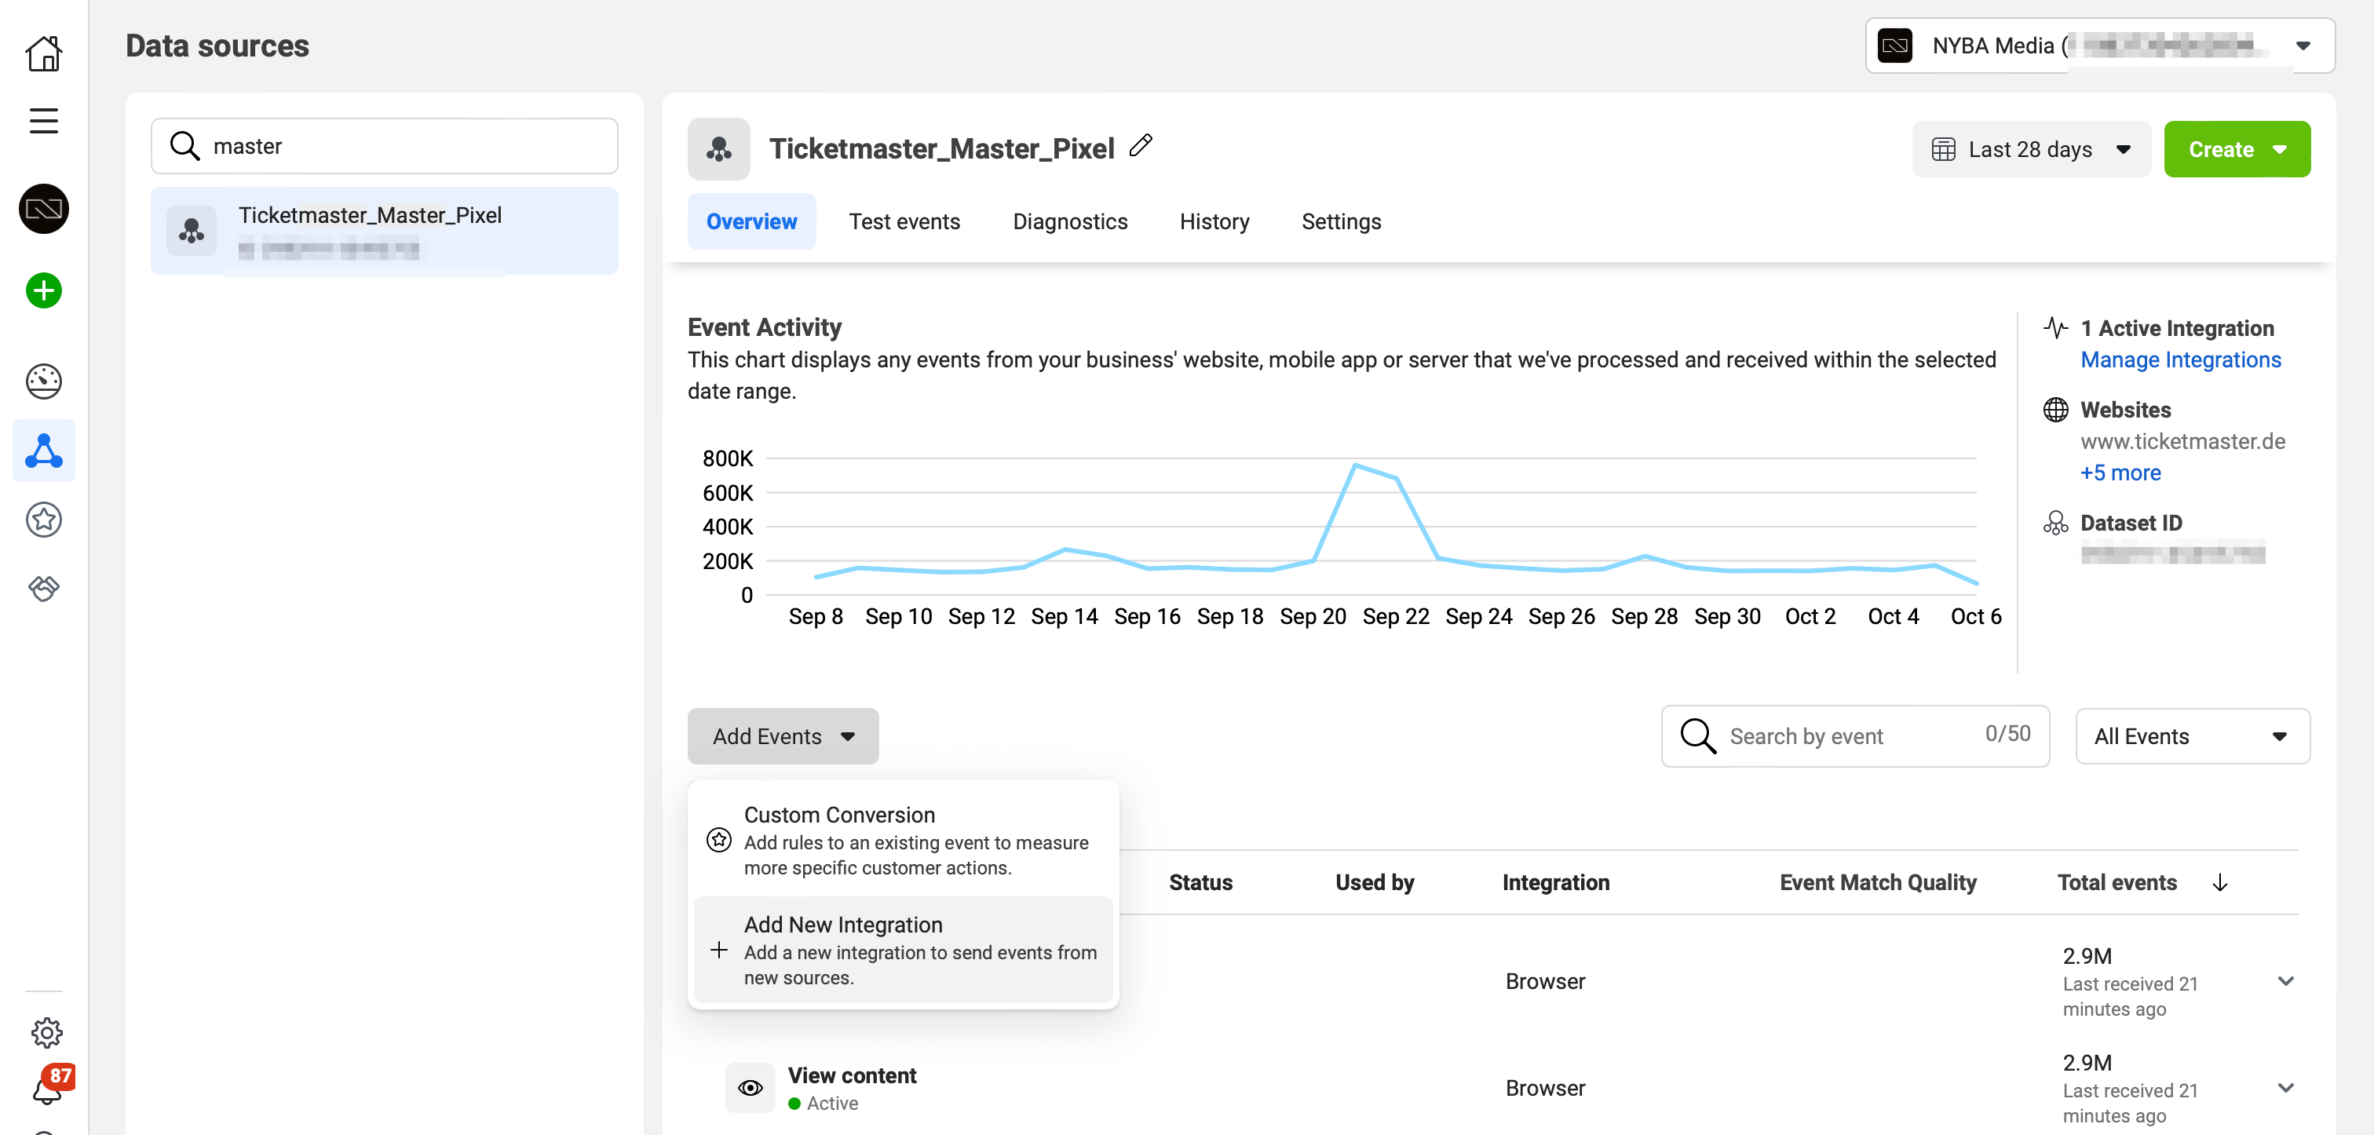The image size is (2374, 1135).
Task: Open the Settings tab
Action: 1341,221
